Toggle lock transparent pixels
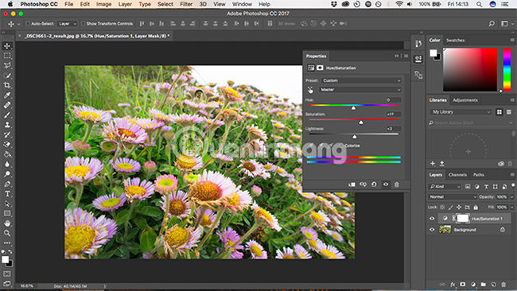The width and height of the screenshot is (517, 291). (x=442, y=208)
